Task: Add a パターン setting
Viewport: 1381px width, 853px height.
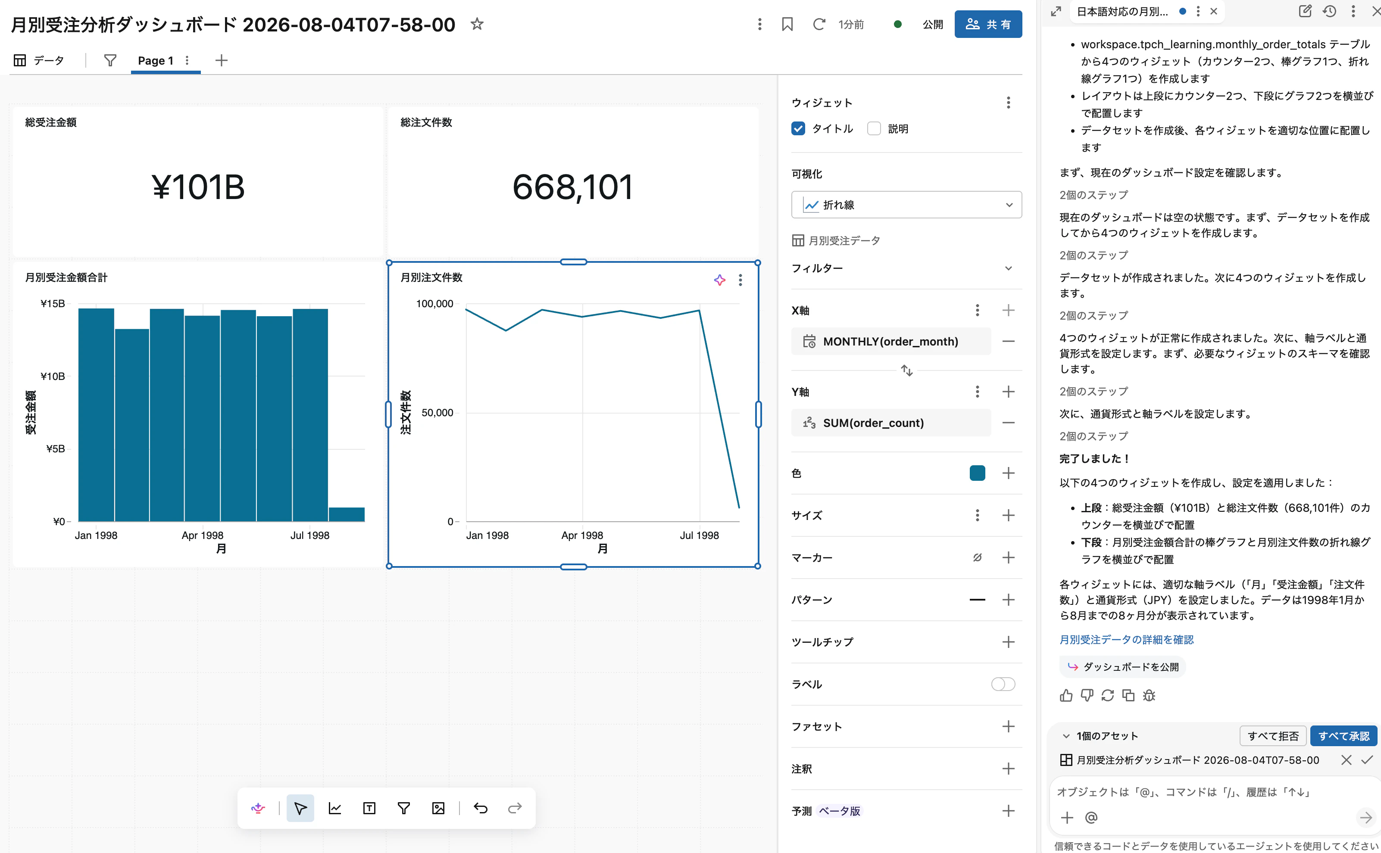Action: (x=1009, y=600)
